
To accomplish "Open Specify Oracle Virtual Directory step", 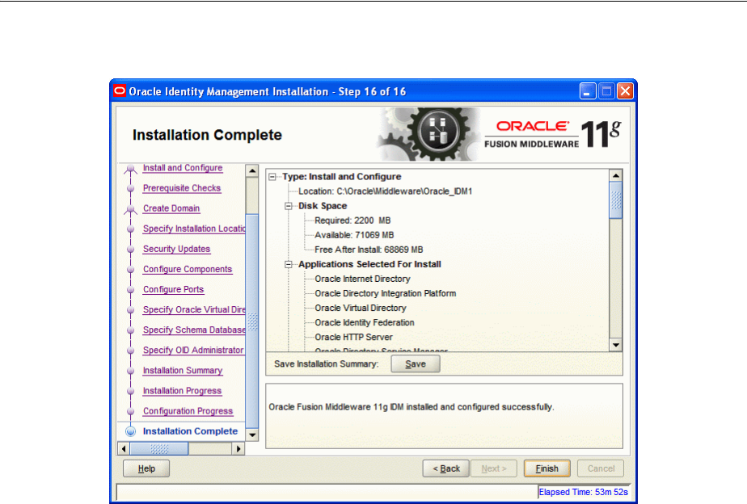I will tap(194, 310).
